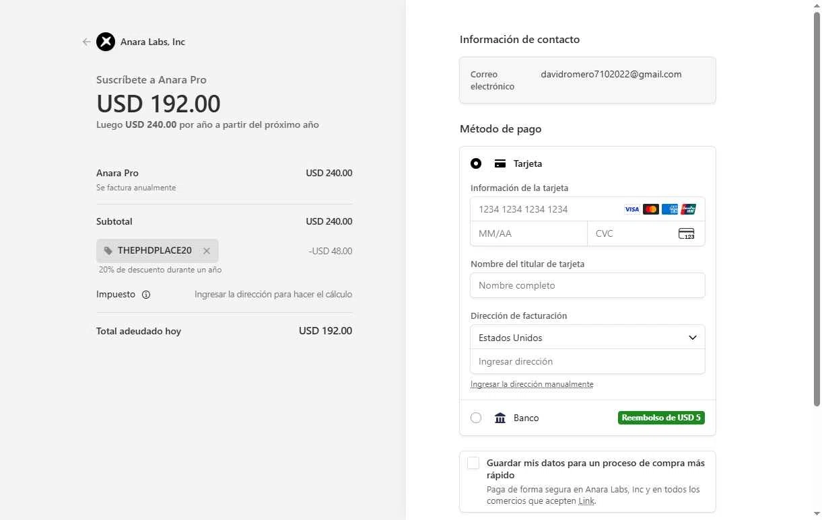Click the -USD 48.00 discount amount
Image resolution: width=822 pixels, height=520 pixels.
tap(331, 251)
